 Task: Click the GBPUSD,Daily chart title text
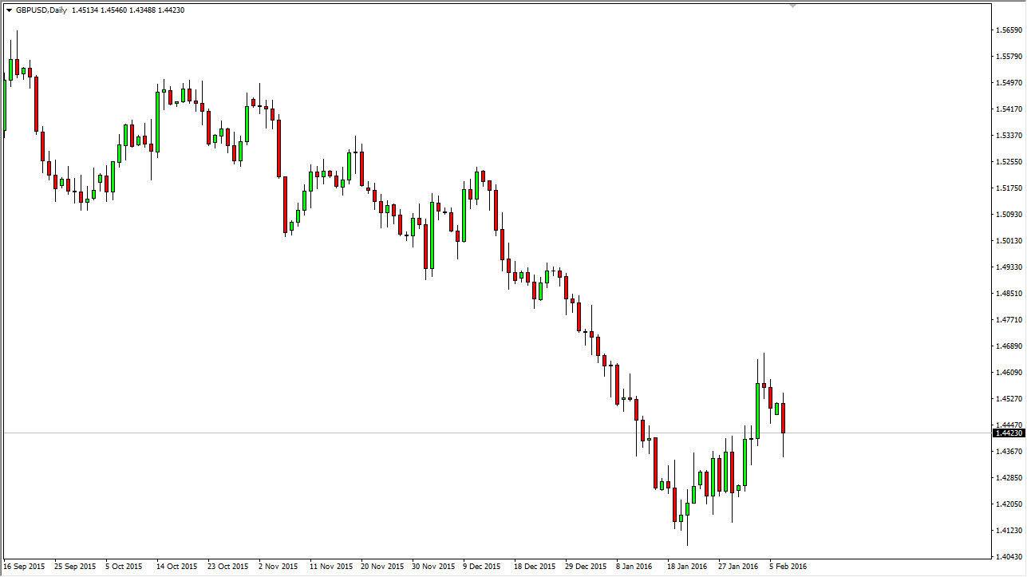(41, 10)
